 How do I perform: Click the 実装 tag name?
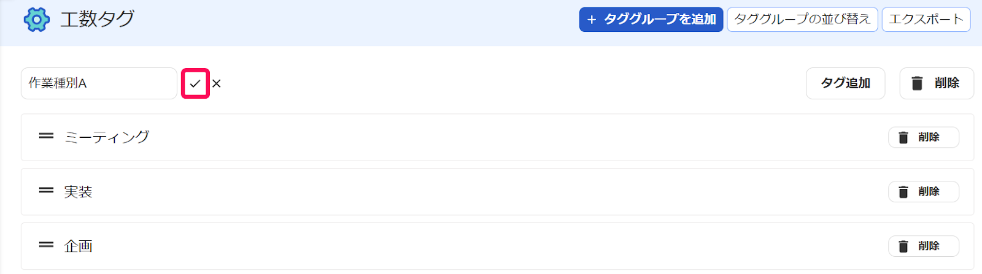(x=78, y=192)
